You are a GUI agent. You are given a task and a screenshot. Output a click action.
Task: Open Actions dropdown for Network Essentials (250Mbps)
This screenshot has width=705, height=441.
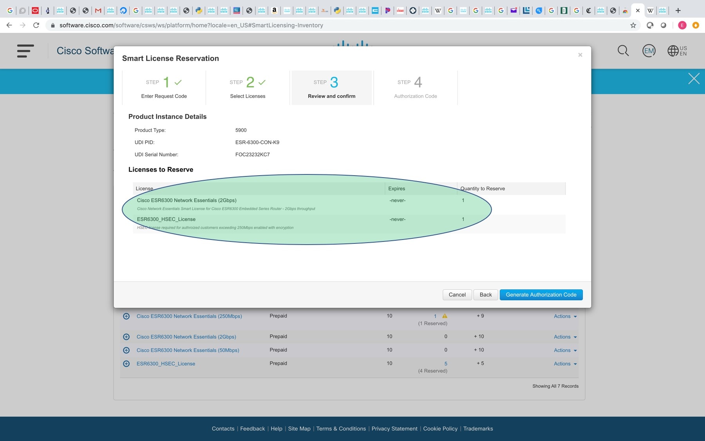(565, 316)
